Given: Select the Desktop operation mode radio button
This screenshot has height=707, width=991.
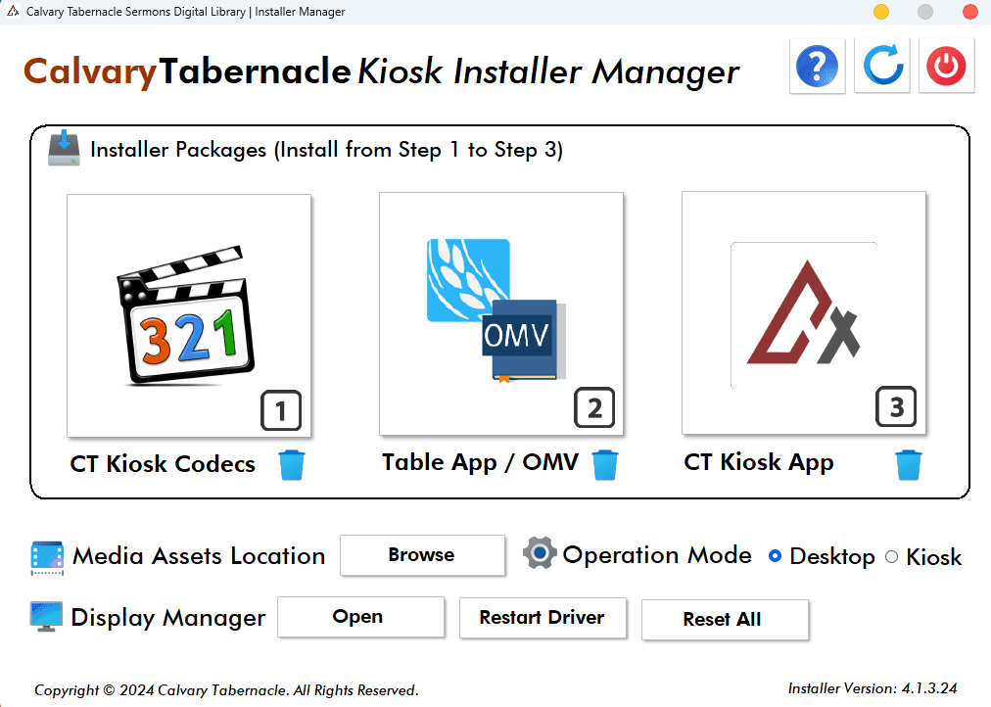Looking at the screenshot, I should tap(776, 556).
